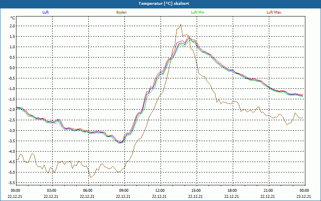Click the 'Luft Max' legend entry
321x201 pixels.
click(x=274, y=12)
